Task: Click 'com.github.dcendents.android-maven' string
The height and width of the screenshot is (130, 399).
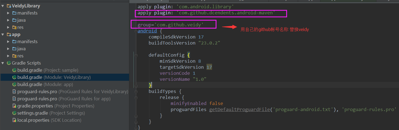Action: pyautogui.click(x=226, y=13)
